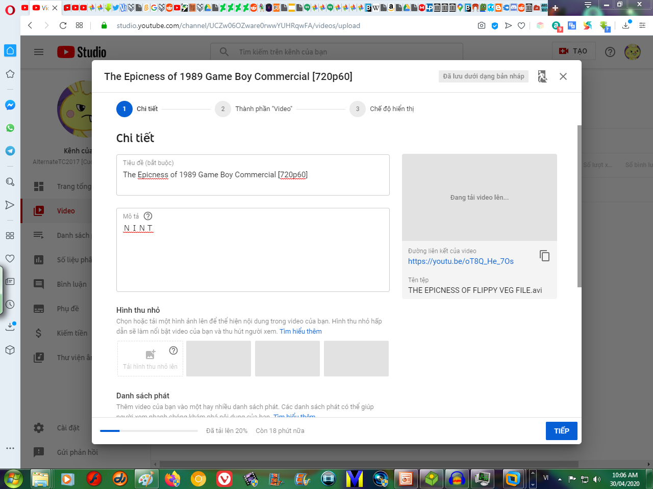Open the Windows Start menu
This screenshot has width=653, height=489.
tap(14, 479)
